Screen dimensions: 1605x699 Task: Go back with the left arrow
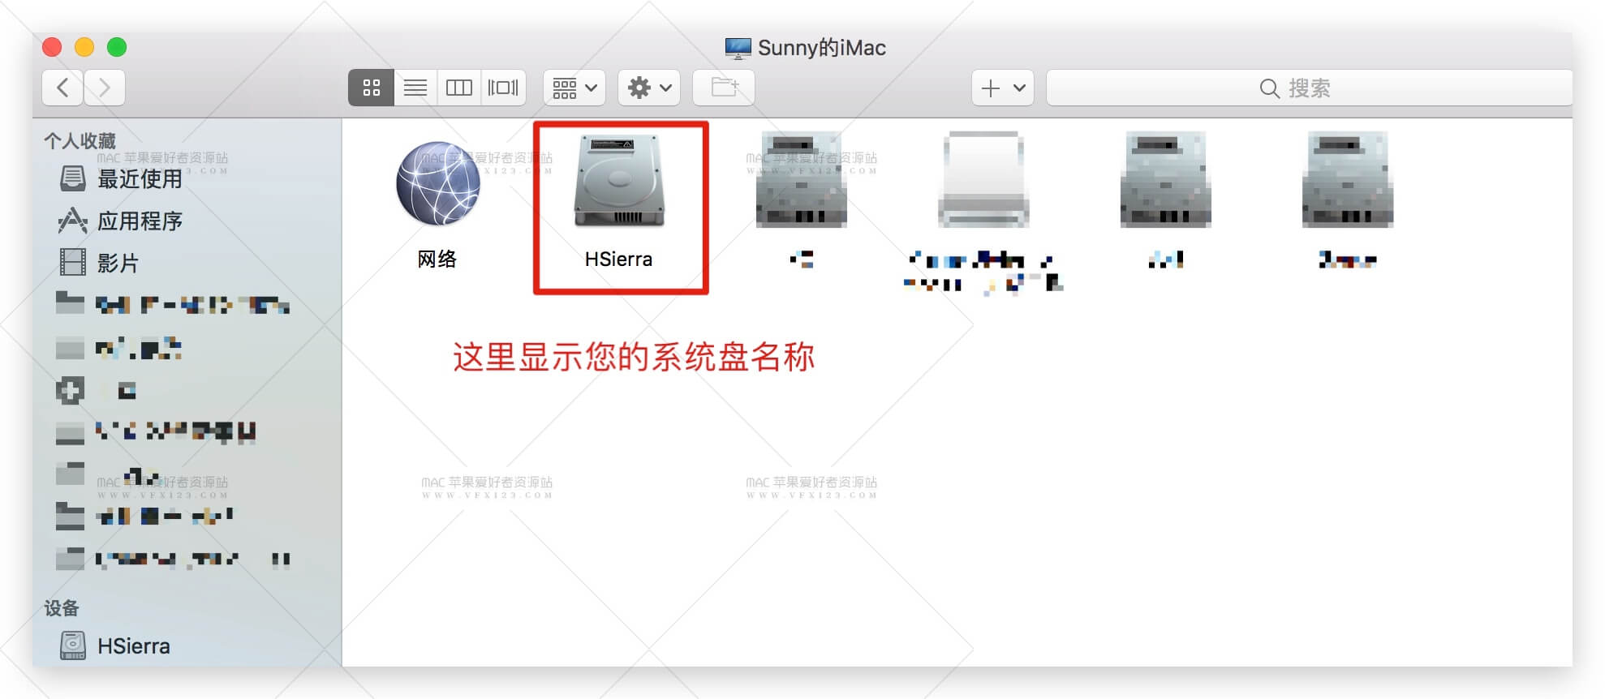click(x=62, y=88)
